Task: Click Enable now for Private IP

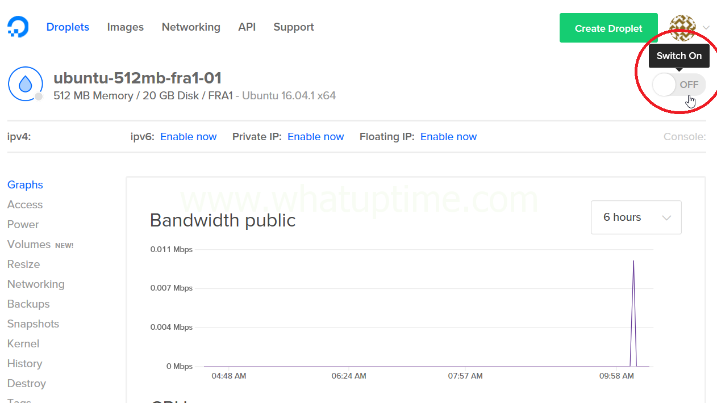Action: [x=315, y=137]
